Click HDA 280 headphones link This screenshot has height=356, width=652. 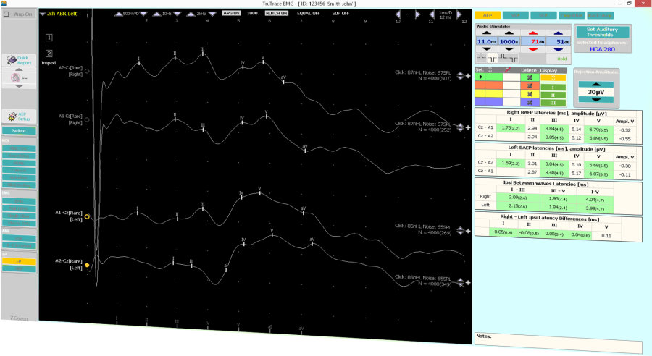click(x=602, y=49)
